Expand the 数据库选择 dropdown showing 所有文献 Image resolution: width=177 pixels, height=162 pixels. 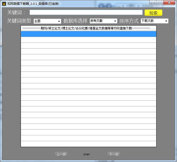(104, 21)
